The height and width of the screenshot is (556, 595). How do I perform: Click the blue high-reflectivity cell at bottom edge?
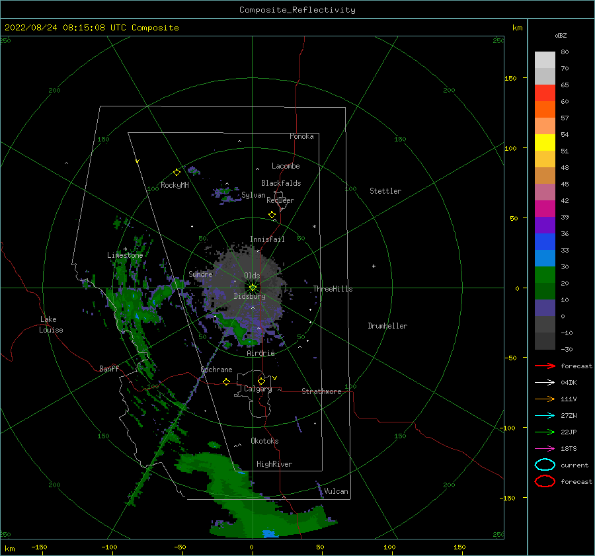pyautogui.click(x=270, y=534)
